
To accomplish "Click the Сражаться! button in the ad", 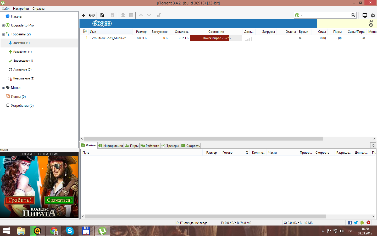I will click(x=59, y=200).
